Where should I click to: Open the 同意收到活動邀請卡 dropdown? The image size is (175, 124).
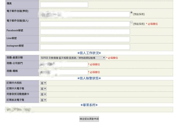[x=43, y=94]
